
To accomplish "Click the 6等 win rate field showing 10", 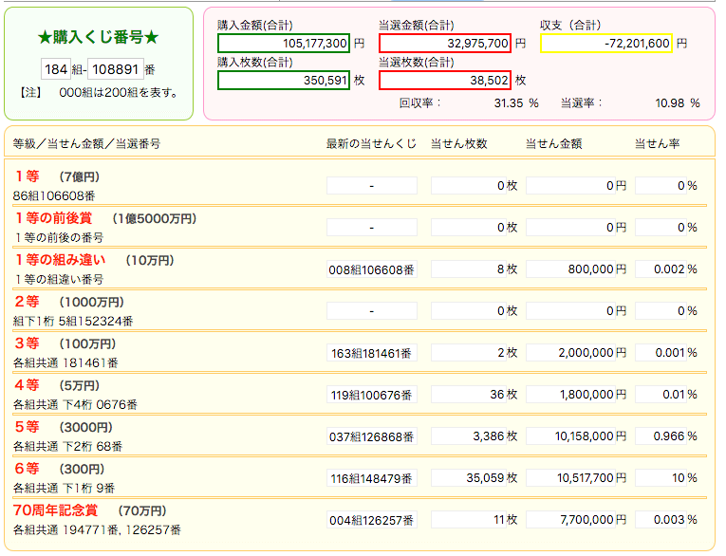I will click(x=667, y=478).
